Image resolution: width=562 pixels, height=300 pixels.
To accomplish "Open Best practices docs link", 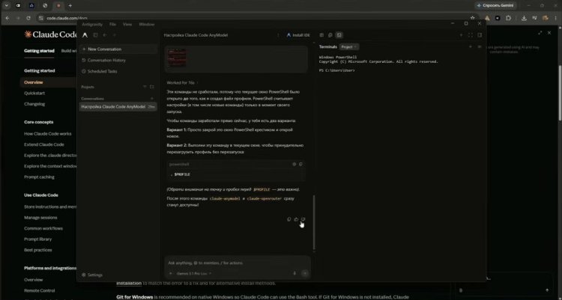I will click(38, 250).
